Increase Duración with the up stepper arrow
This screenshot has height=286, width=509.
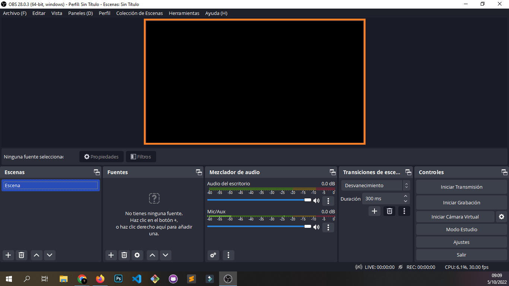click(x=405, y=196)
